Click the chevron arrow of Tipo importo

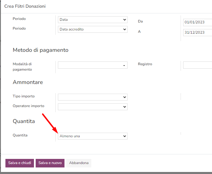tap(125, 97)
